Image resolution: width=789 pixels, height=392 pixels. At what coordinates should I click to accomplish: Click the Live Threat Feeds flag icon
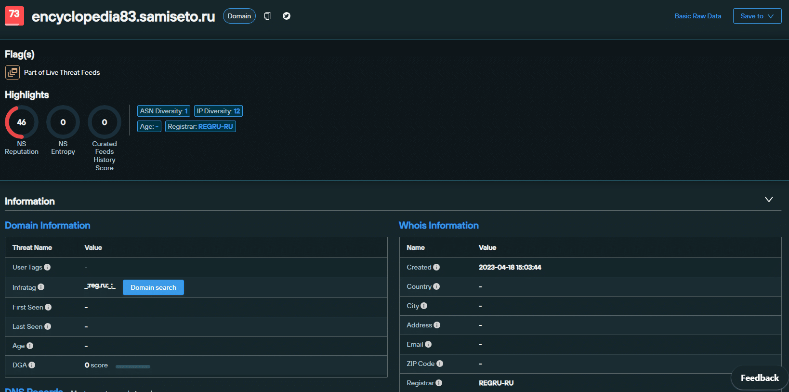point(13,72)
